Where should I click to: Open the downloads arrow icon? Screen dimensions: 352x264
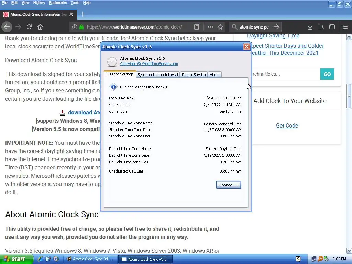pos(310,27)
